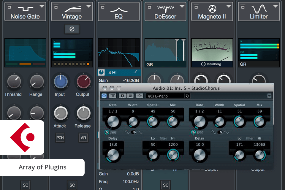Screen dimensions: 285x190
Task: Click the Vintage compressor Input knob
Action: coord(60,81)
